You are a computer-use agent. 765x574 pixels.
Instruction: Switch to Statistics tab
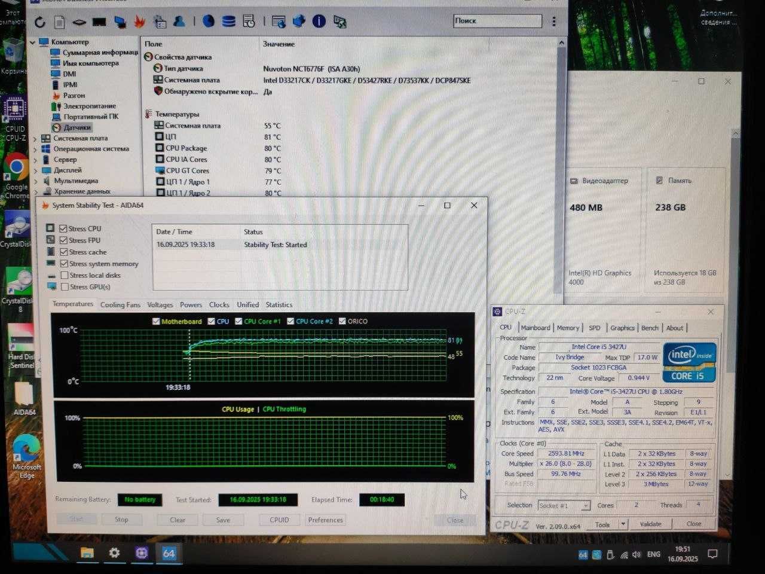(279, 305)
